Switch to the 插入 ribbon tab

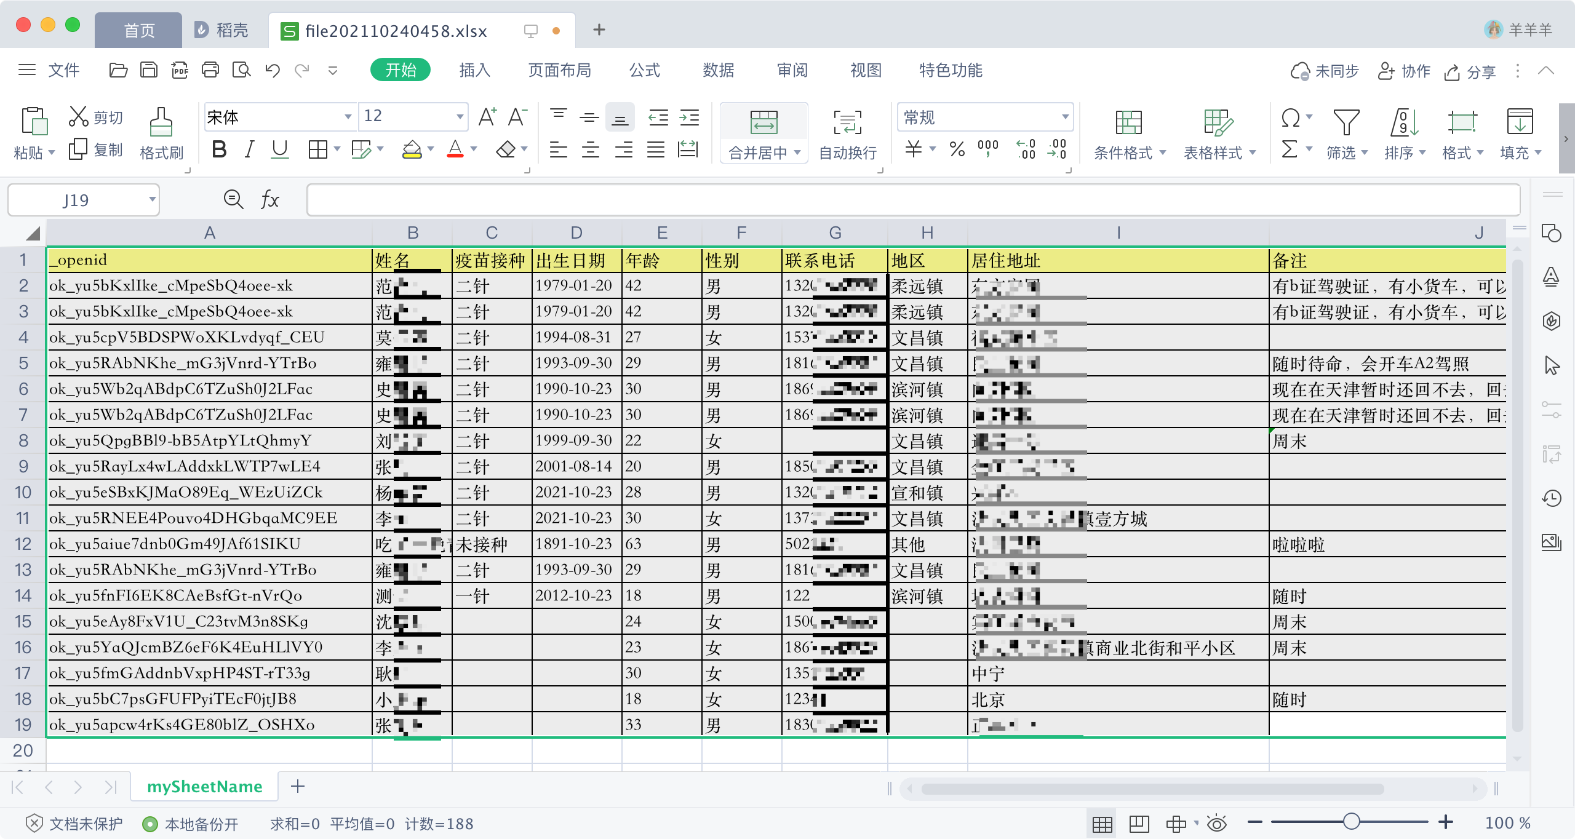tap(474, 70)
